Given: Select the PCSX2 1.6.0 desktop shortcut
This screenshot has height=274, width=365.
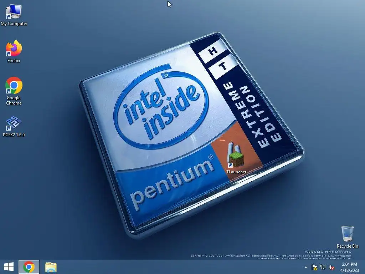Looking at the screenshot, I should click(14, 126).
